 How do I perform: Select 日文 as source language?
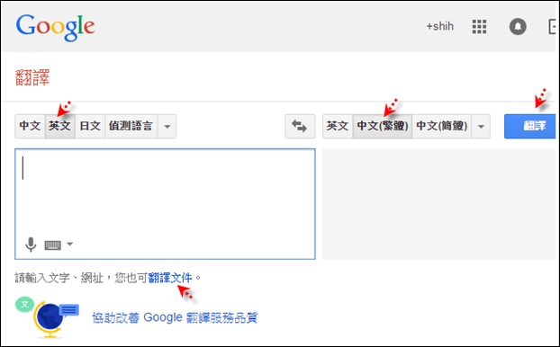90,126
